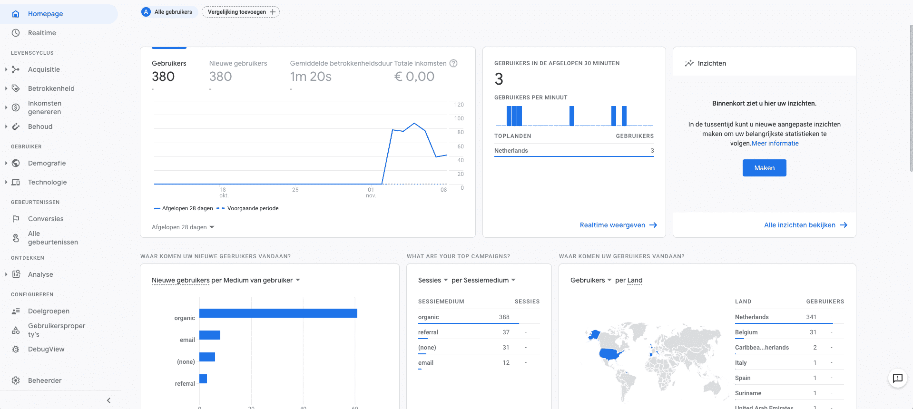The width and height of the screenshot is (913, 409).
Task: Expand the Technologie section arrow
Action: [x=6, y=182]
